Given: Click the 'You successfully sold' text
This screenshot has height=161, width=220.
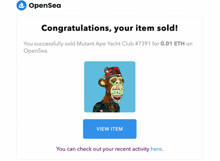Looking at the screenshot, I should coord(49,44).
